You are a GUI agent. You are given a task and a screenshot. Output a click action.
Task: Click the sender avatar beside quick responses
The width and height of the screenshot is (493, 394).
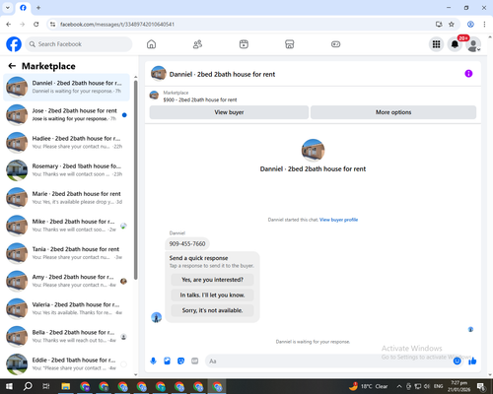tap(156, 317)
